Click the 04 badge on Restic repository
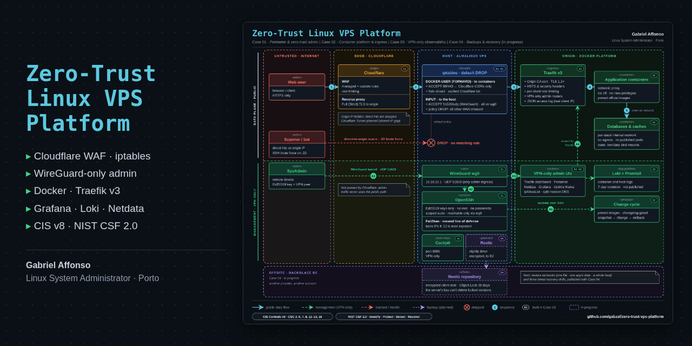This screenshot has height=346, width=692. [502, 272]
